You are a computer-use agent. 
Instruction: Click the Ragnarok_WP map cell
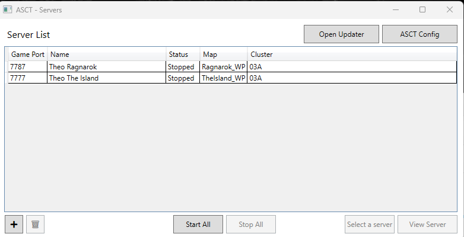[x=224, y=67]
